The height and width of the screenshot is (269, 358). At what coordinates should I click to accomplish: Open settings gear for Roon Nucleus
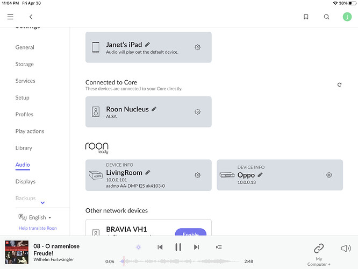(x=197, y=112)
